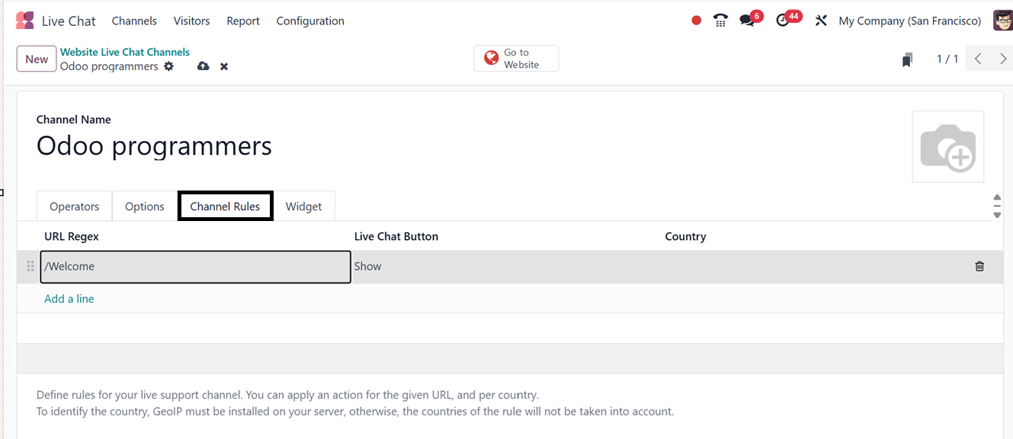Open the My Company (San Francisco) switcher

coord(909,21)
